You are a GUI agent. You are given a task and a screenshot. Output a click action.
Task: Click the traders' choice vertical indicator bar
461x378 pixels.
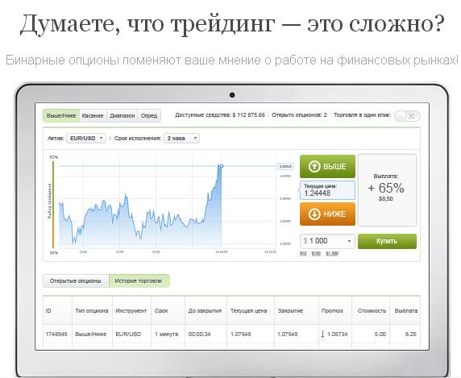point(53,205)
